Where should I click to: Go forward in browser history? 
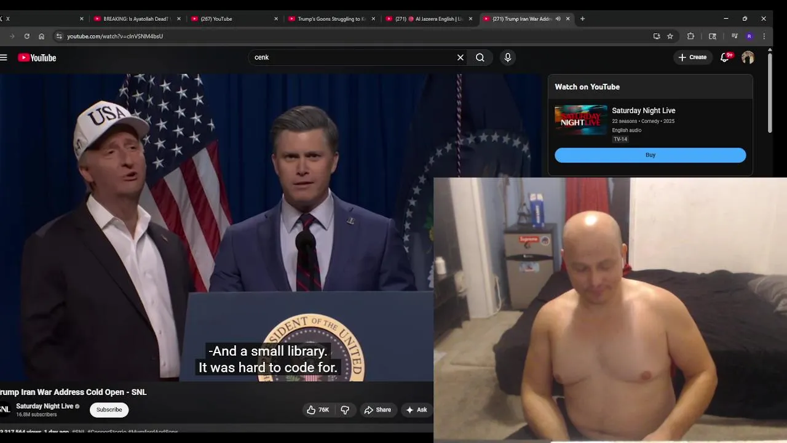(12, 36)
